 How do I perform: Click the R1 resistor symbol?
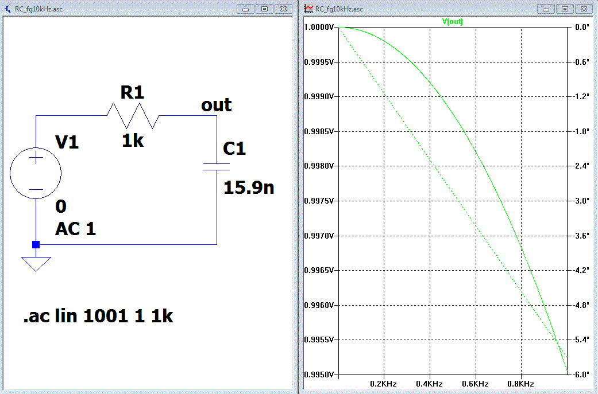click(133, 115)
